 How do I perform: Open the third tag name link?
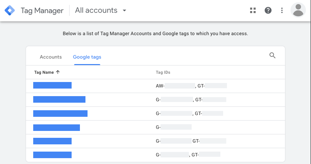[x=60, y=113]
